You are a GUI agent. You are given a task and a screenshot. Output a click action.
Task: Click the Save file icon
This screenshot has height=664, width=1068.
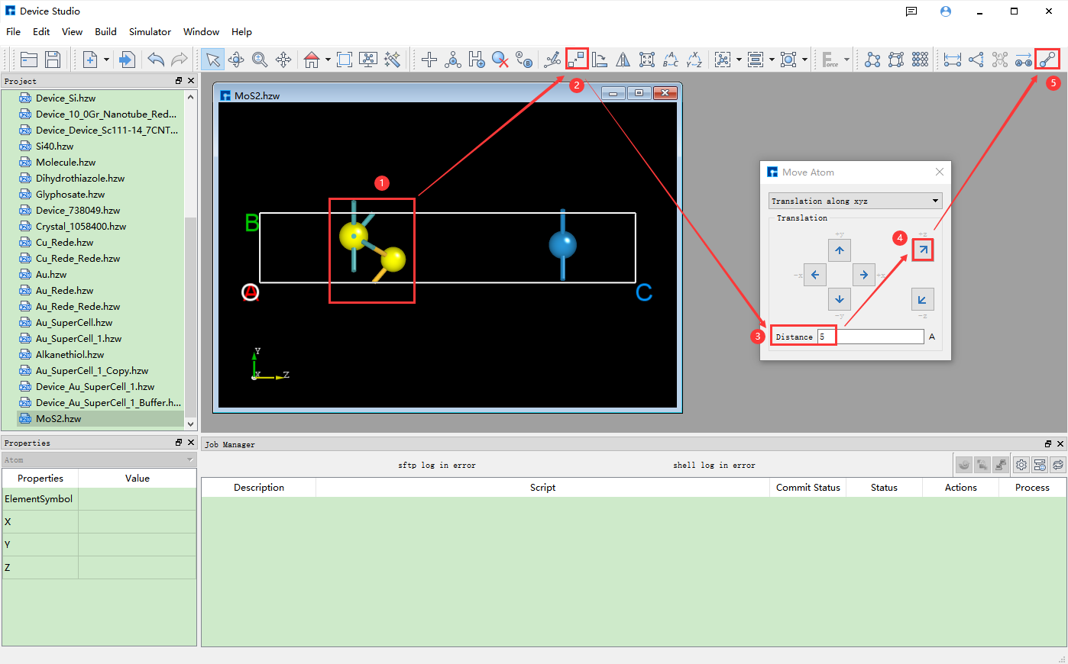pyautogui.click(x=53, y=60)
